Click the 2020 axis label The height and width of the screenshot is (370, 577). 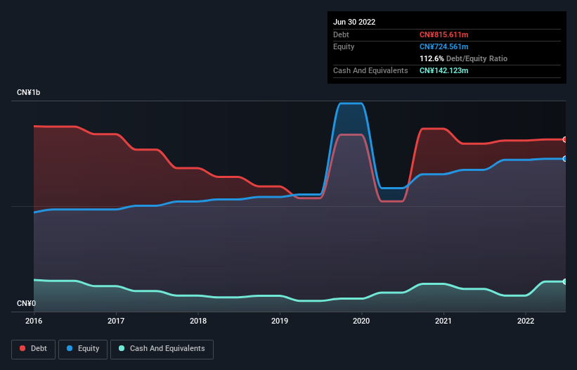click(361, 321)
